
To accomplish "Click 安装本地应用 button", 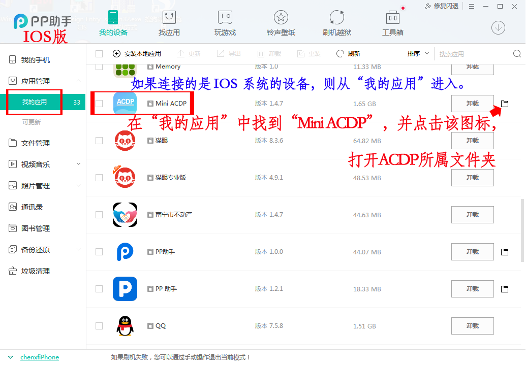I will point(137,54).
